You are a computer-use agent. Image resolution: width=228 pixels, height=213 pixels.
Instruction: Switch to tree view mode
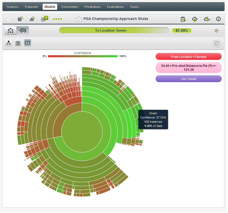pos(11,31)
